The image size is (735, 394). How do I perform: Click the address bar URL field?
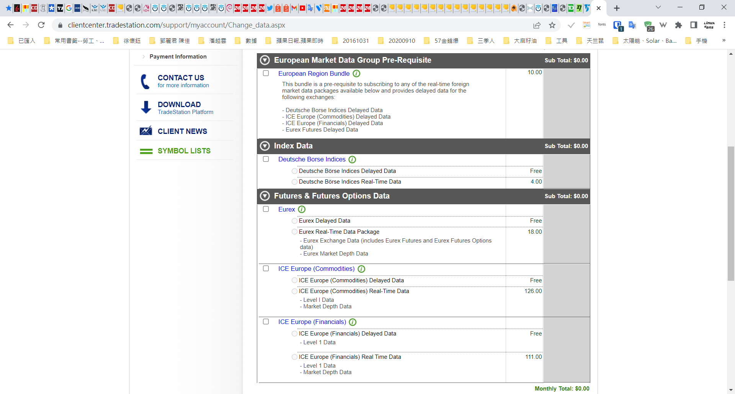[x=295, y=25]
